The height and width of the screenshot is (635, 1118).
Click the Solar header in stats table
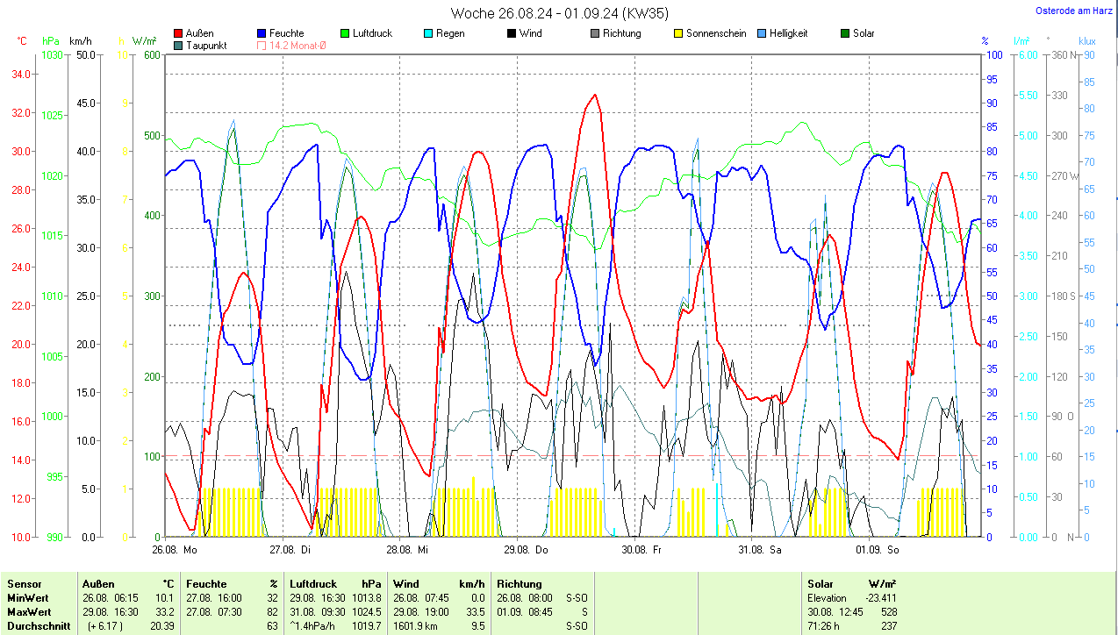tap(821, 583)
